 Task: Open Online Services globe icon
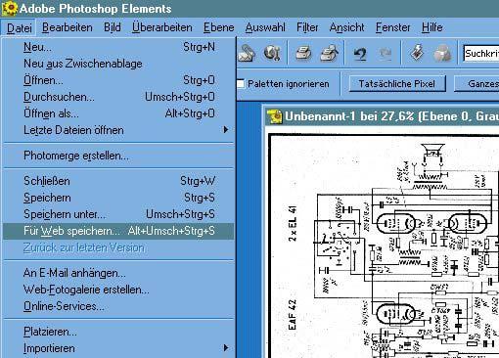pos(272,53)
